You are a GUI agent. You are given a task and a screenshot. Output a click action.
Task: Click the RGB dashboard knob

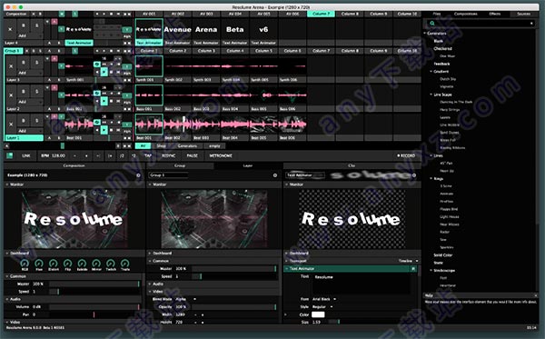(25, 264)
